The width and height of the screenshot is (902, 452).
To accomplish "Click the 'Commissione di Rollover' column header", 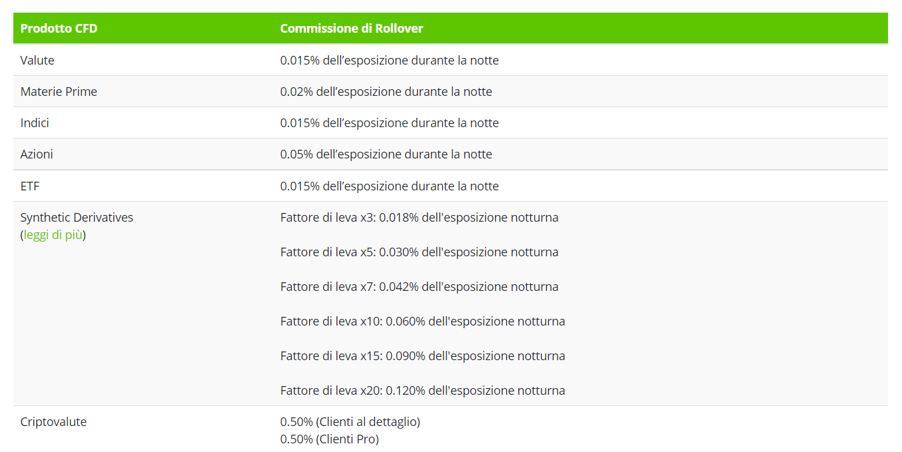I will coord(352,29).
